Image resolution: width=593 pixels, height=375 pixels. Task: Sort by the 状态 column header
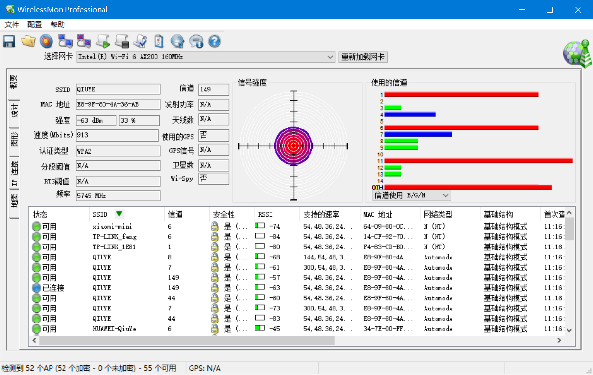click(59, 214)
